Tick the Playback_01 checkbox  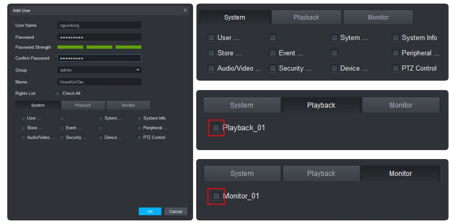tap(216, 128)
